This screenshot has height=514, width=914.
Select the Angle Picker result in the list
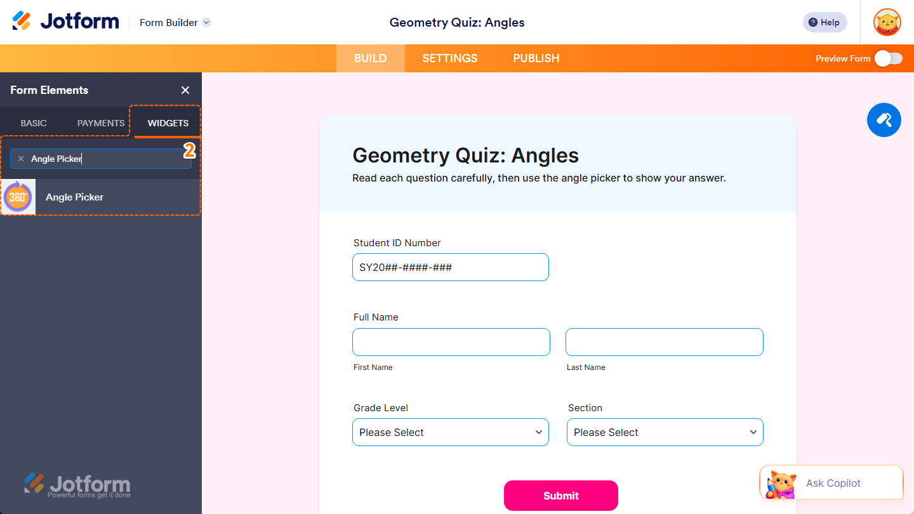74,197
